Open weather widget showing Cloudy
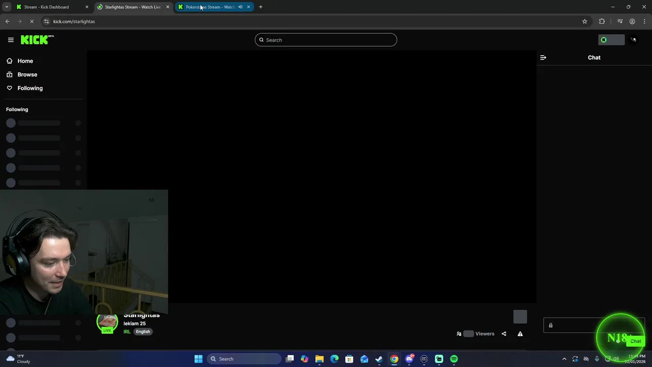 18,359
